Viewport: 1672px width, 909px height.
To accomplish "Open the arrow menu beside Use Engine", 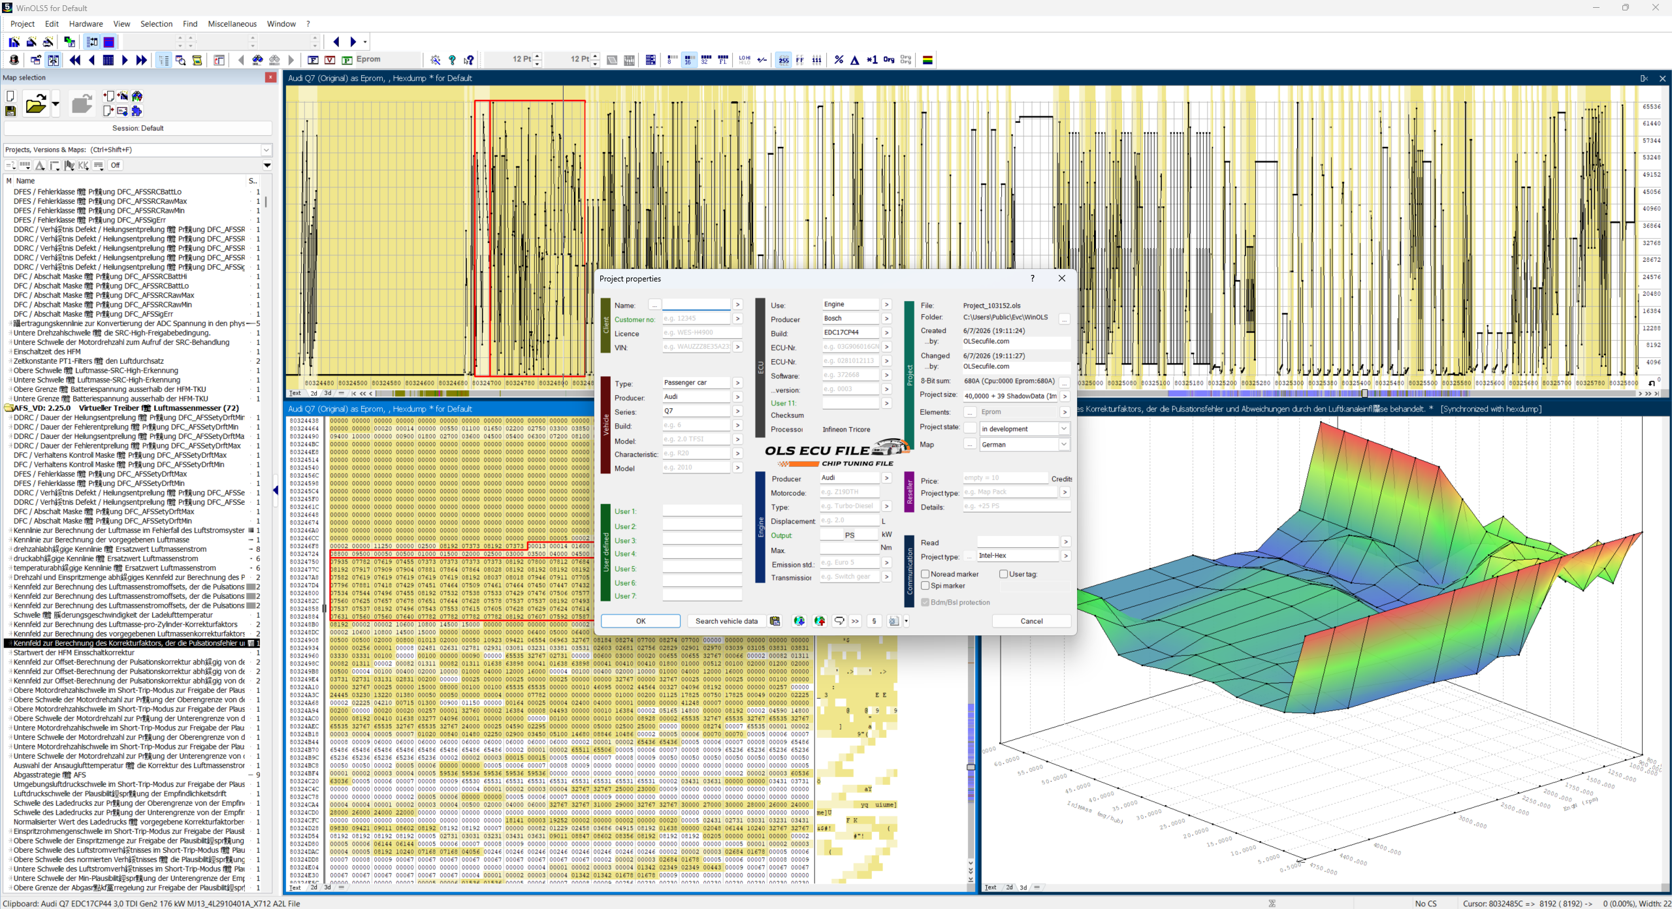I will tap(886, 304).
